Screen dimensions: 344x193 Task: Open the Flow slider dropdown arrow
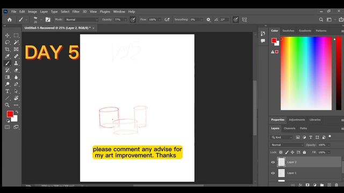tap(160, 20)
